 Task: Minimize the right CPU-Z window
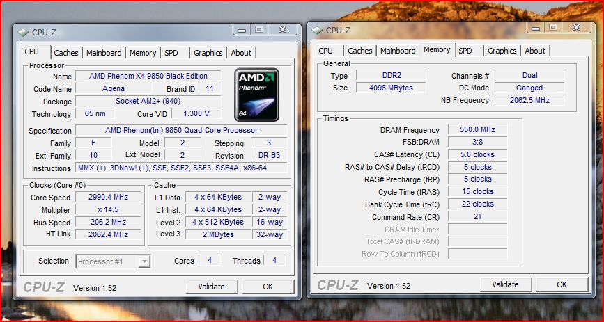pos(536,27)
